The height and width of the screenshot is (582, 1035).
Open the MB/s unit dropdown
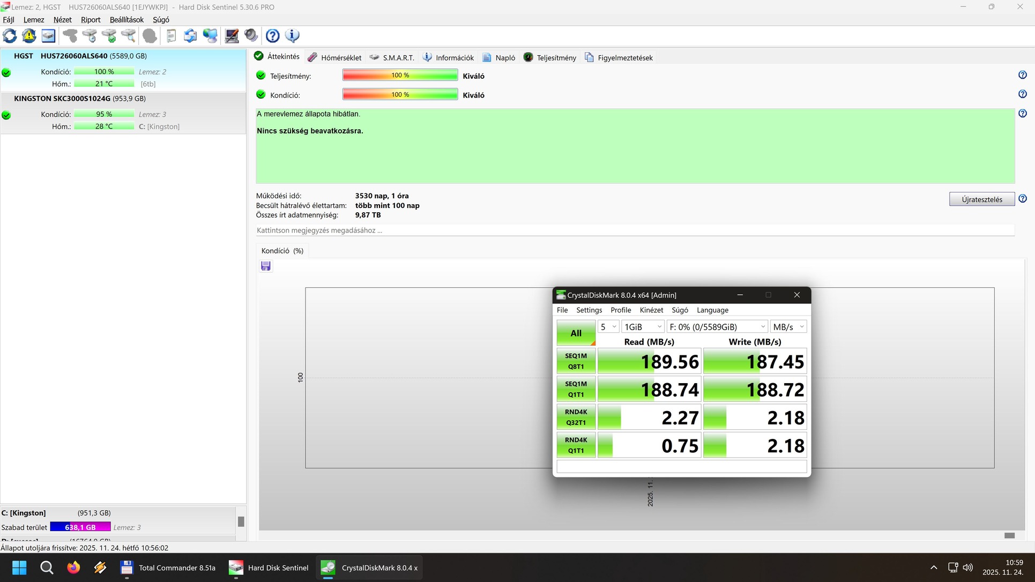pyautogui.click(x=788, y=327)
